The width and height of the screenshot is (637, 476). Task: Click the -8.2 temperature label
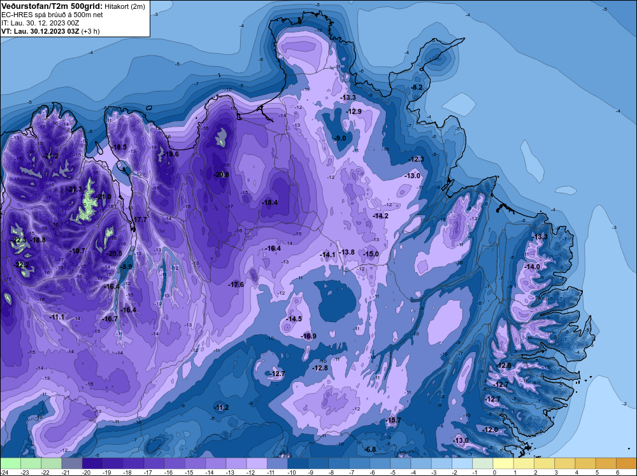coord(417,88)
